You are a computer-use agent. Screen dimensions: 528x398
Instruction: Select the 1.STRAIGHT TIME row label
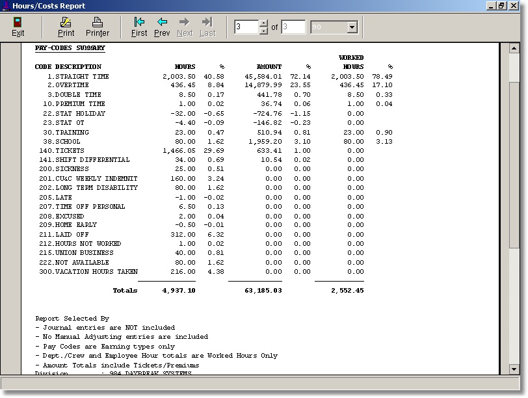click(x=78, y=77)
